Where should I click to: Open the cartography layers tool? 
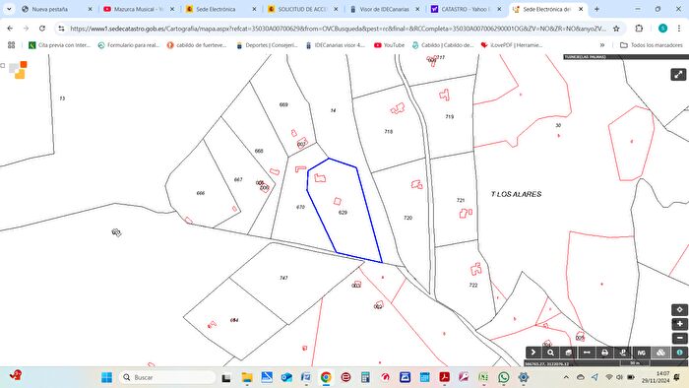coord(569,353)
